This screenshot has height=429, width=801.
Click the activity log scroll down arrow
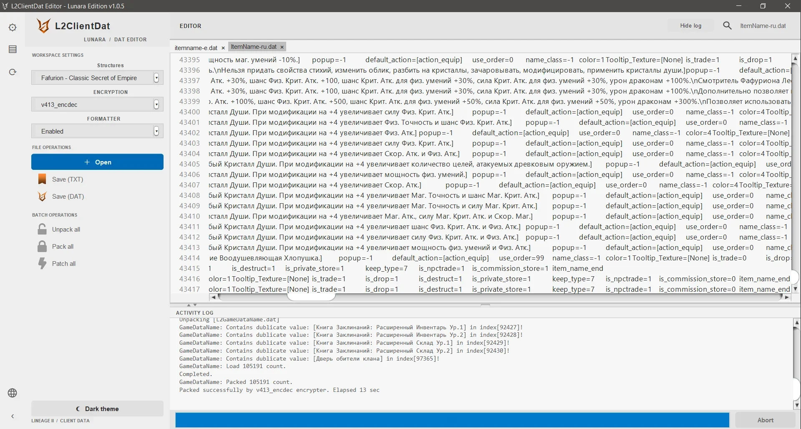[797, 405]
